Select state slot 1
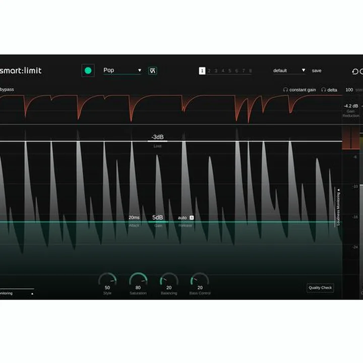The image size is (363, 363). (x=202, y=71)
